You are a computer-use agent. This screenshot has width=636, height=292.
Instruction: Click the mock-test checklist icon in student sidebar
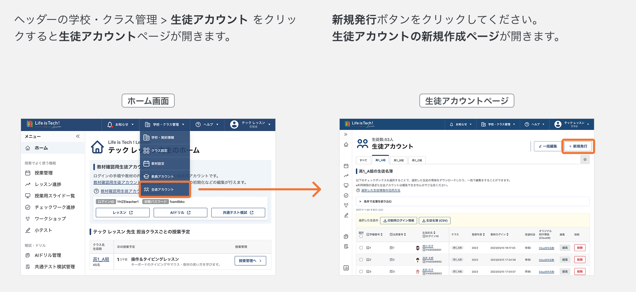coord(346,247)
